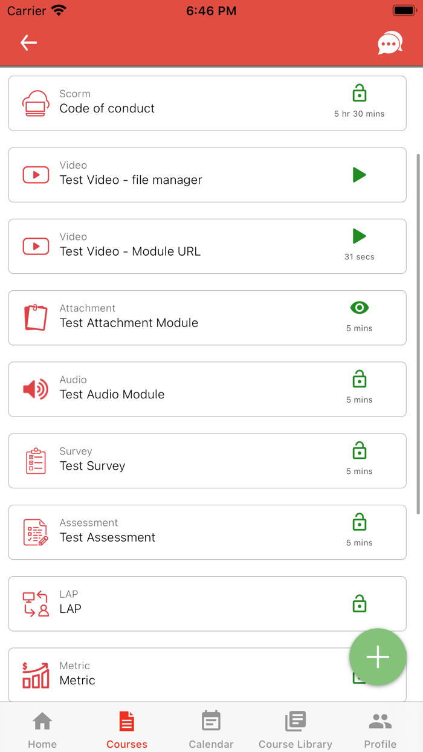
Task: Tap video icon of Test Video - Module URL
Action: coord(36,246)
